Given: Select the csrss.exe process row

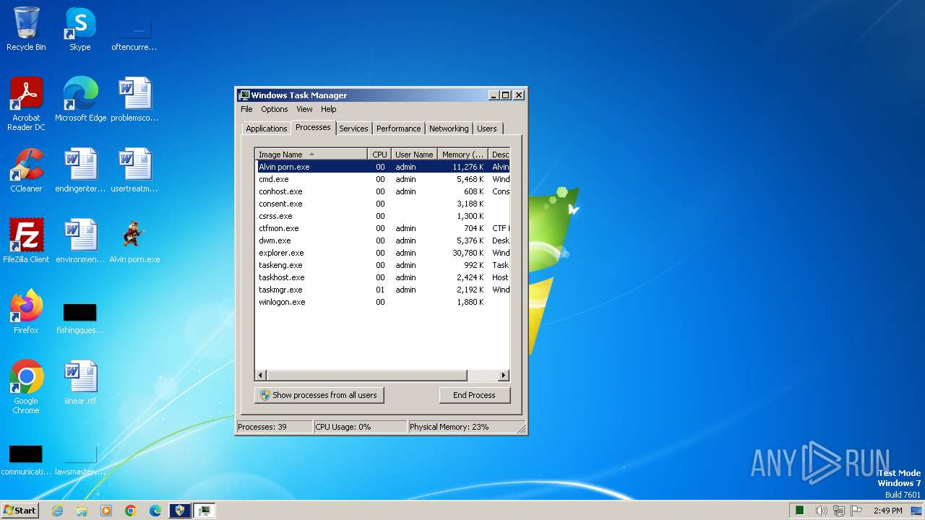Looking at the screenshot, I should pyautogui.click(x=383, y=216).
